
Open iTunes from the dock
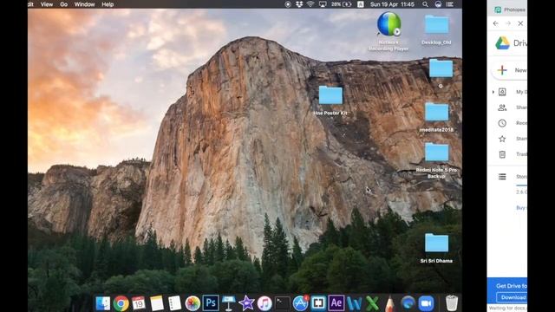(264, 303)
